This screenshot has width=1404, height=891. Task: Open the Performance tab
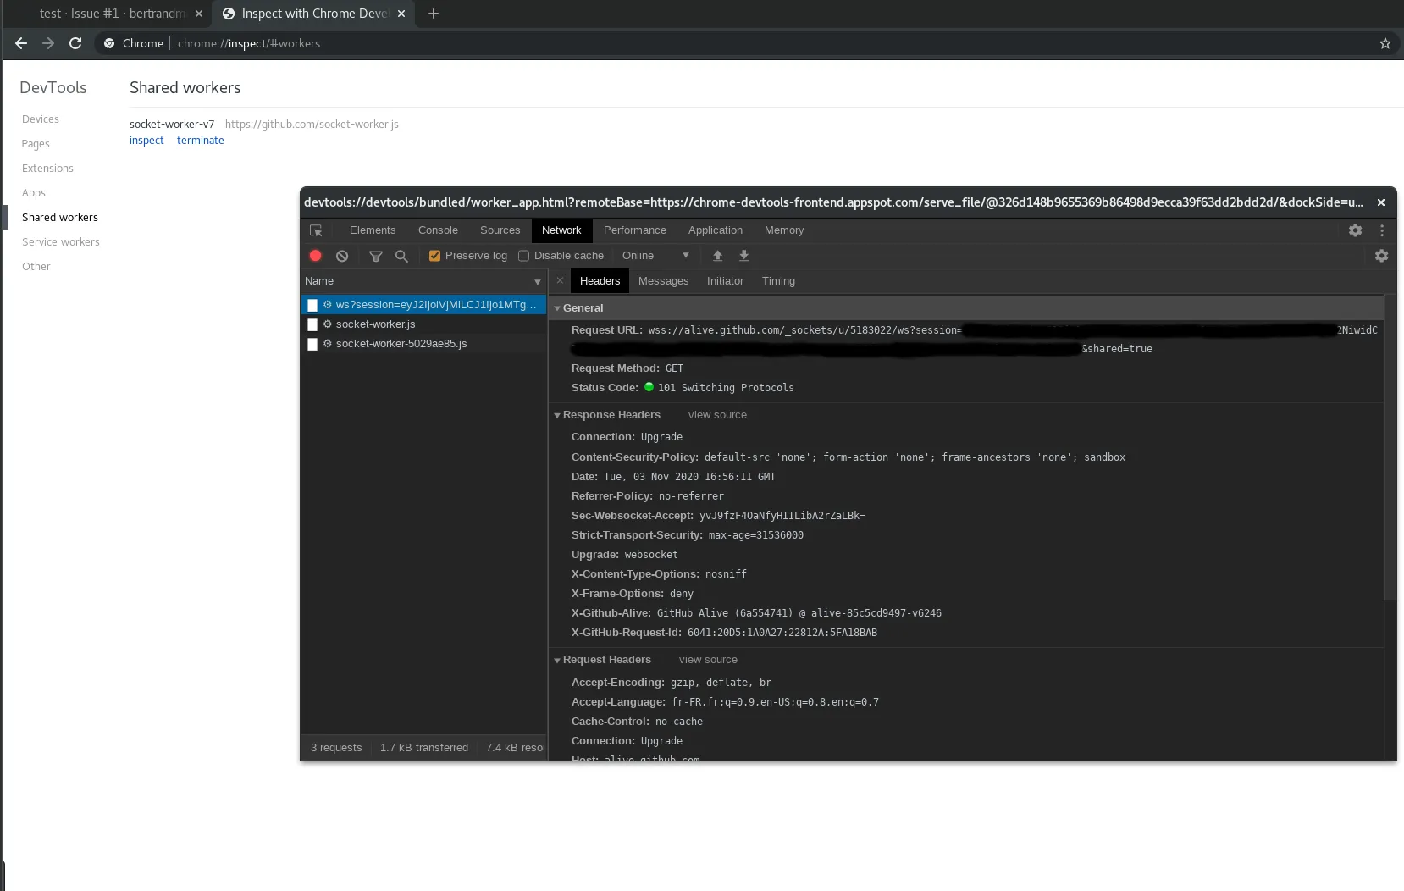click(635, 230)
